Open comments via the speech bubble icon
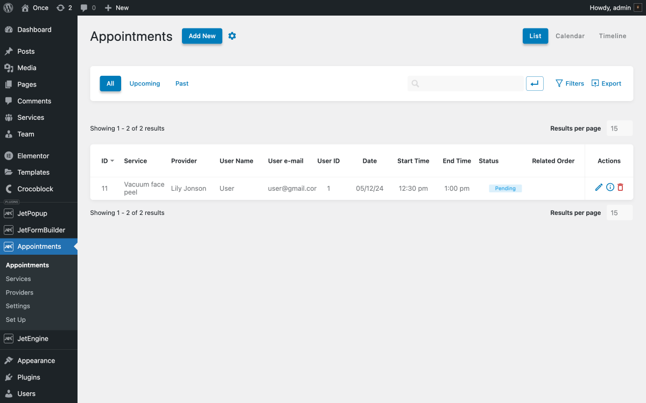Viewport: 646px width, 403px height. 85,8
